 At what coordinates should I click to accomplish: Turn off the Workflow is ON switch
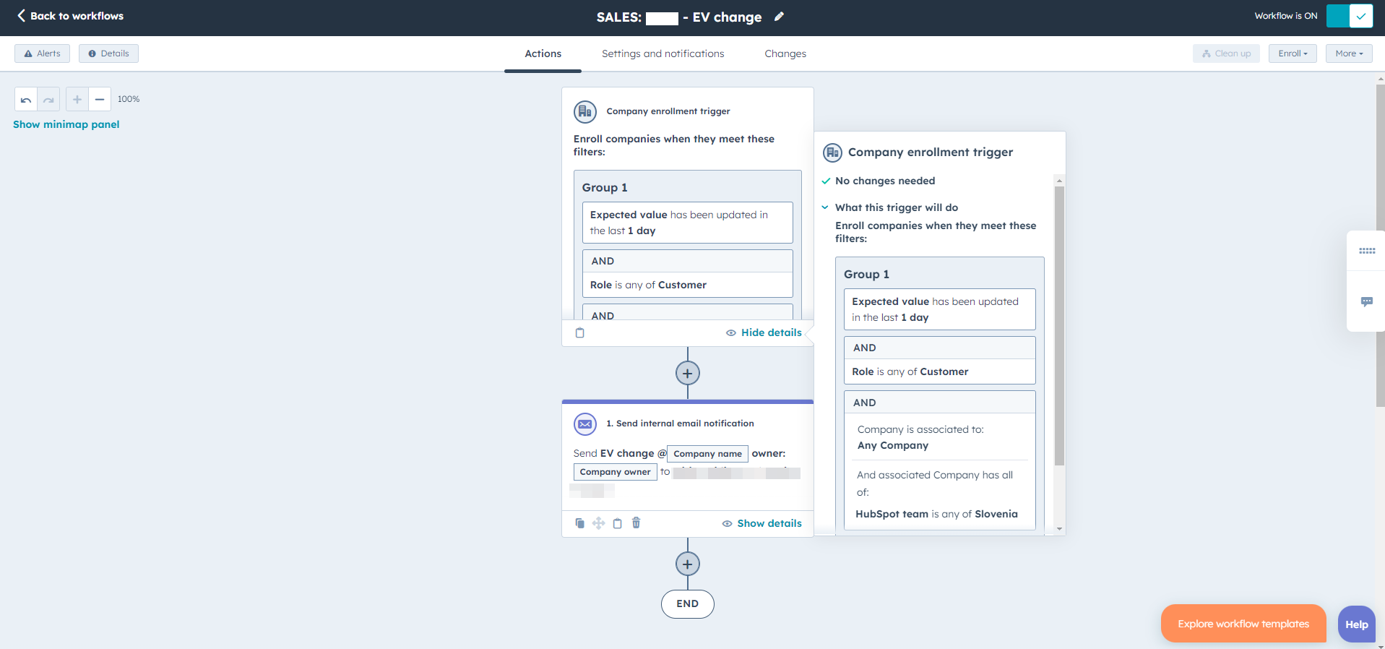pyautogui.click(x=1349, y=16)
